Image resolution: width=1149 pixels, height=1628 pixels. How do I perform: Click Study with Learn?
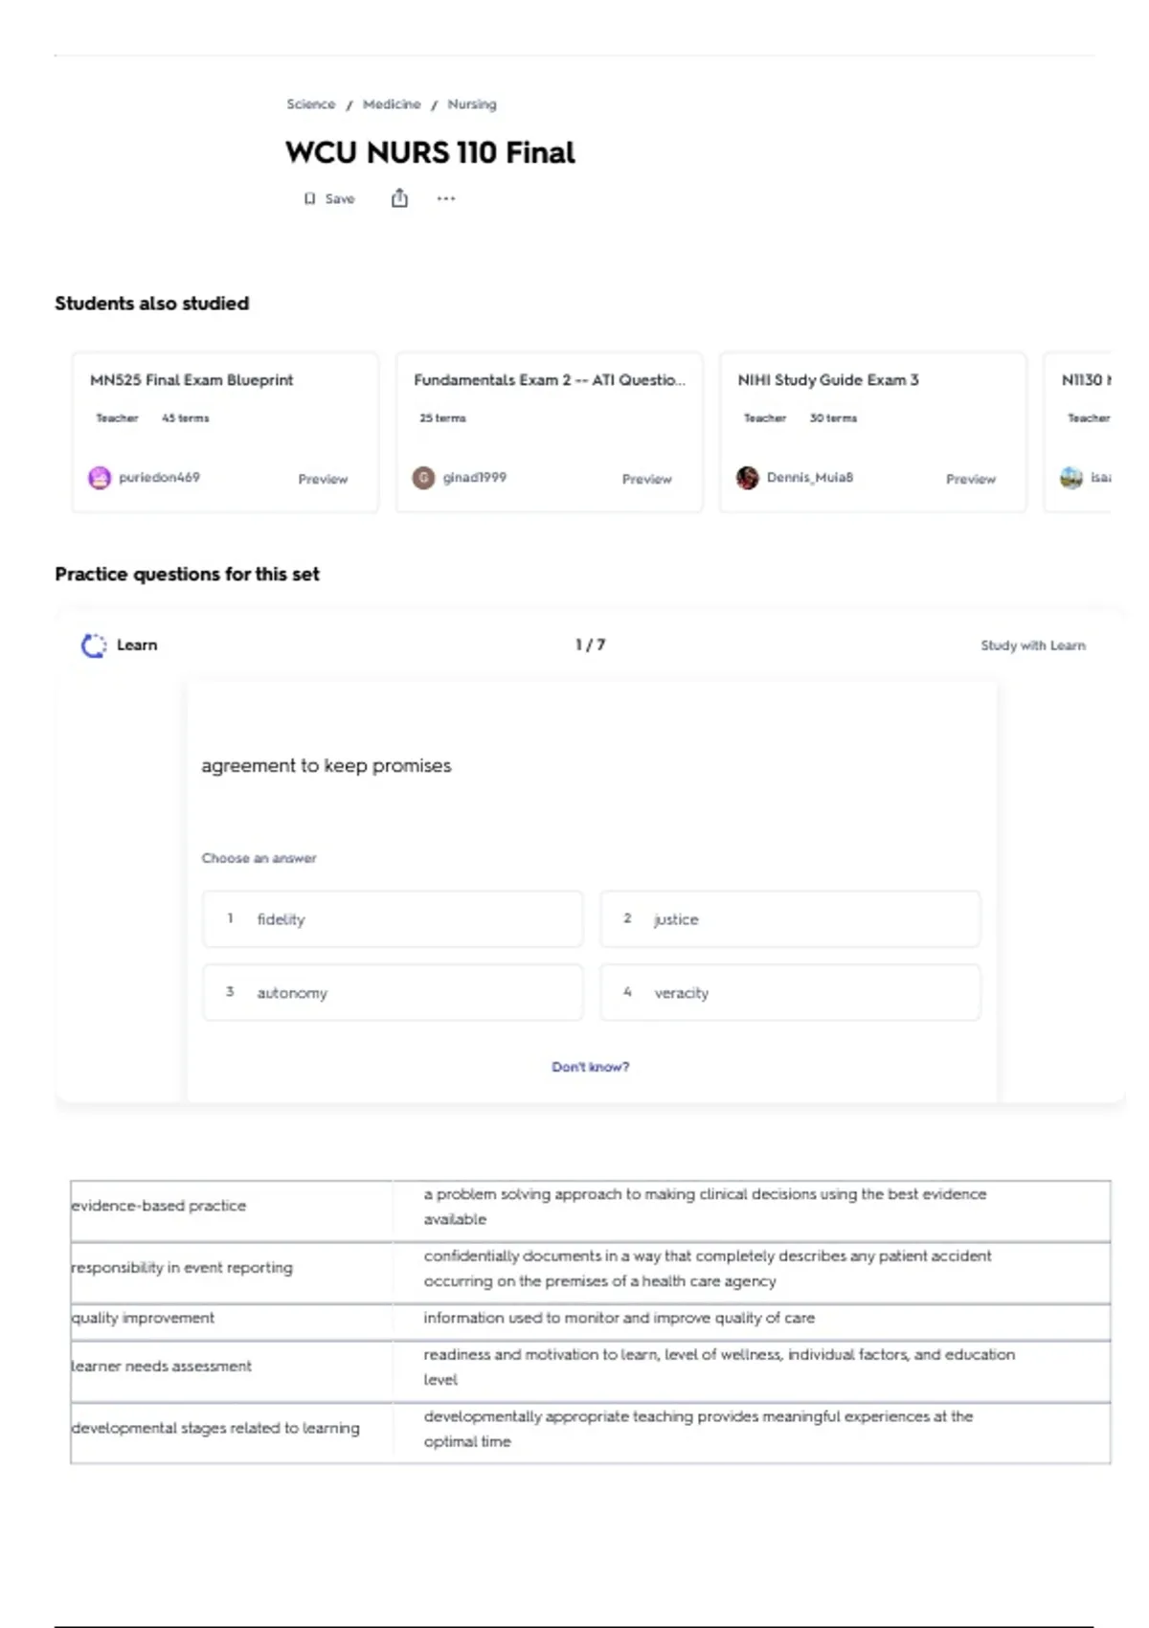[1033, 645]
